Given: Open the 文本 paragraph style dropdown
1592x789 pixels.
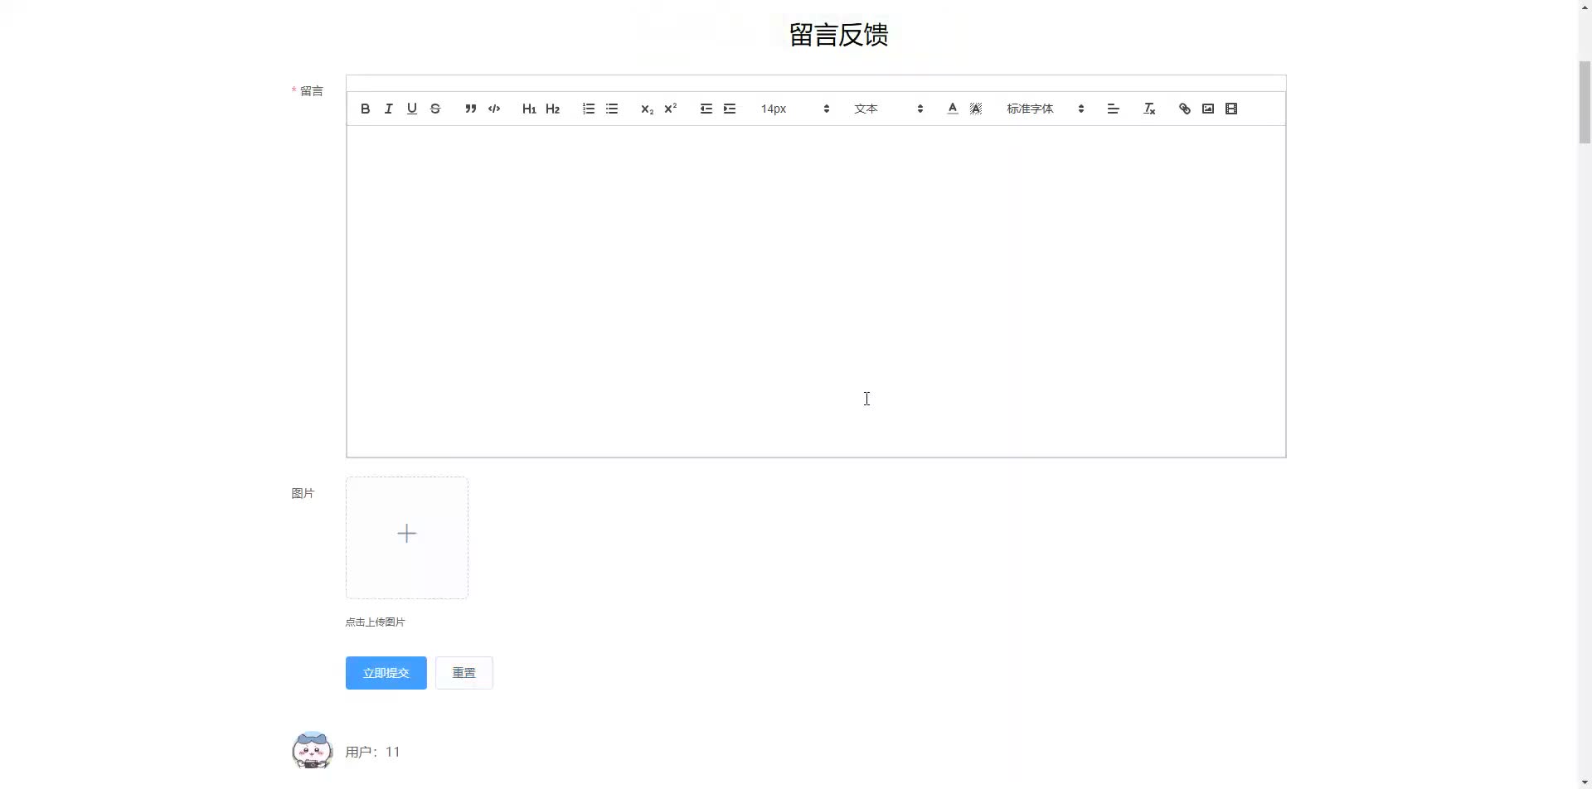Looking at the screenshot, I should [x=887, y=108].
